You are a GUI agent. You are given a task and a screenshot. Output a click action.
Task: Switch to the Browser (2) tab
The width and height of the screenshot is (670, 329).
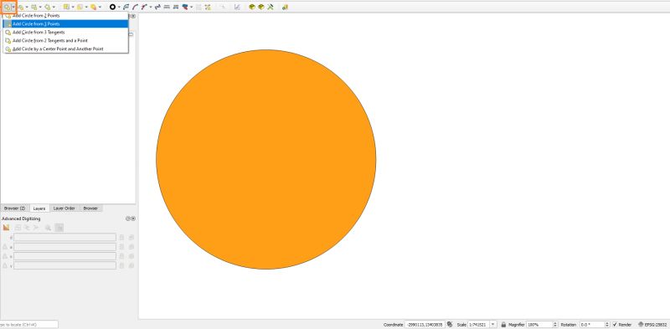tap(14, 208)
